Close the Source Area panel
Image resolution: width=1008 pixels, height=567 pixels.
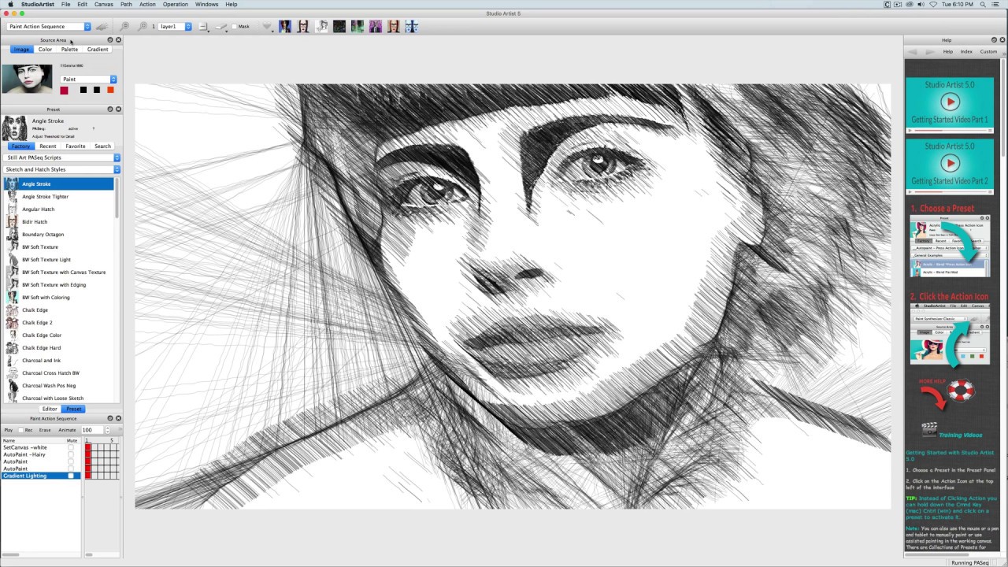pyautogui.click(x=119, y=40)
